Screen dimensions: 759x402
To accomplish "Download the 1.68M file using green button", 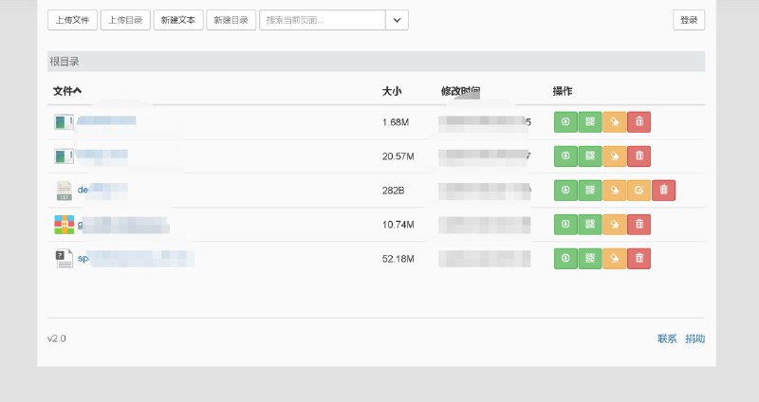I will click(x=565, y=122).
